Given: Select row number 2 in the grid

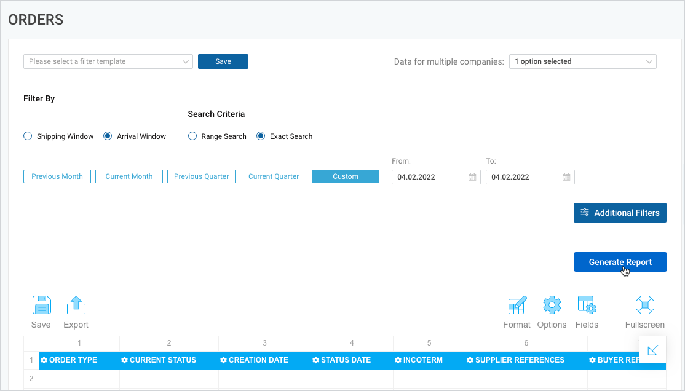Looking at the screenshot, I should click(31, 379).
